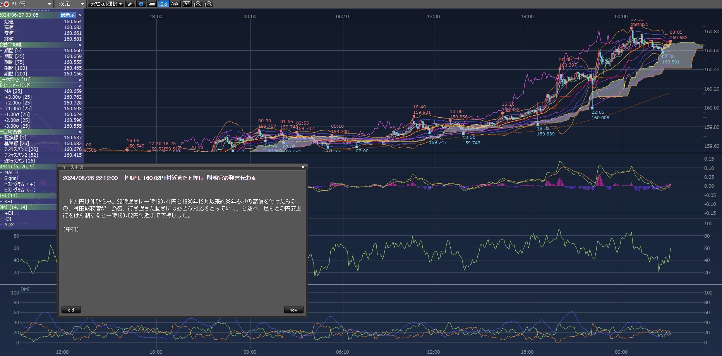This screenshot has height=356, width=722.
Task: Toggle the 最新足 latest candle button
Action: (x=68, y=15)
